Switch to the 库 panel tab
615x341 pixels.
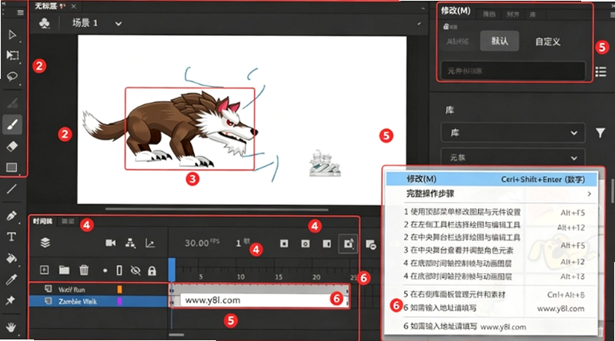533,15
